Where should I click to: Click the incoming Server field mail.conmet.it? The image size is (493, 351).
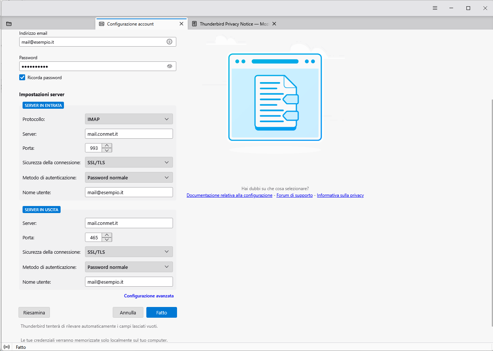pos(129,134)
